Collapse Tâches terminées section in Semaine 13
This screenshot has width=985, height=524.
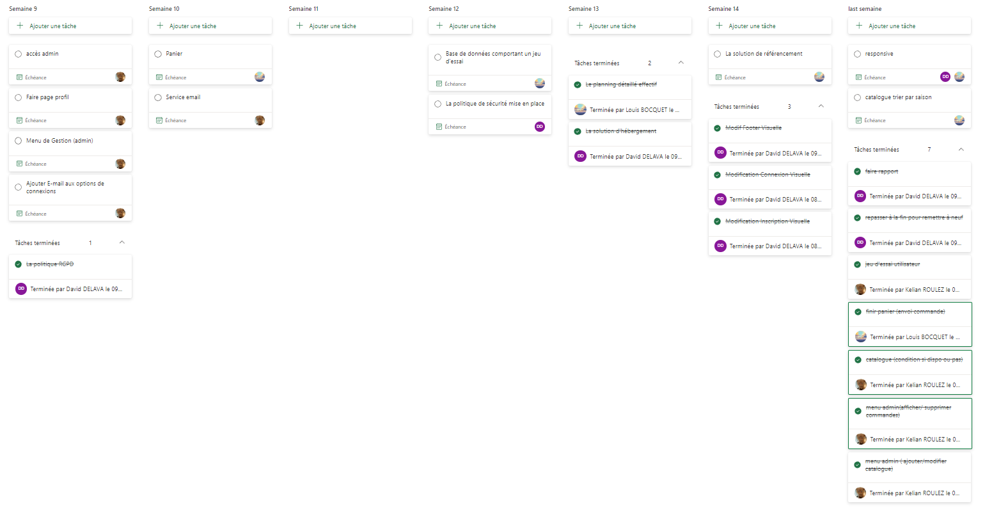point(681,63)
